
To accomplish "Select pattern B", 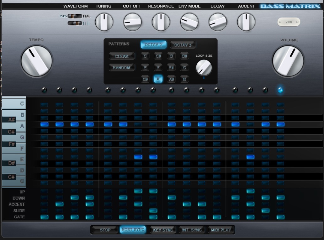I will [x=184, y=79].
